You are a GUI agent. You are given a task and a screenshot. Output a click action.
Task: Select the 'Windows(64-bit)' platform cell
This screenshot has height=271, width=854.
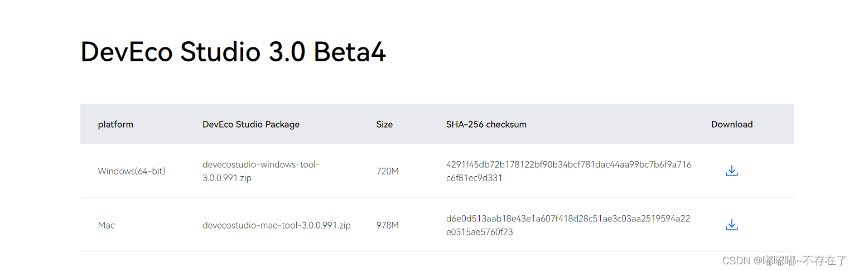point(132,171)
